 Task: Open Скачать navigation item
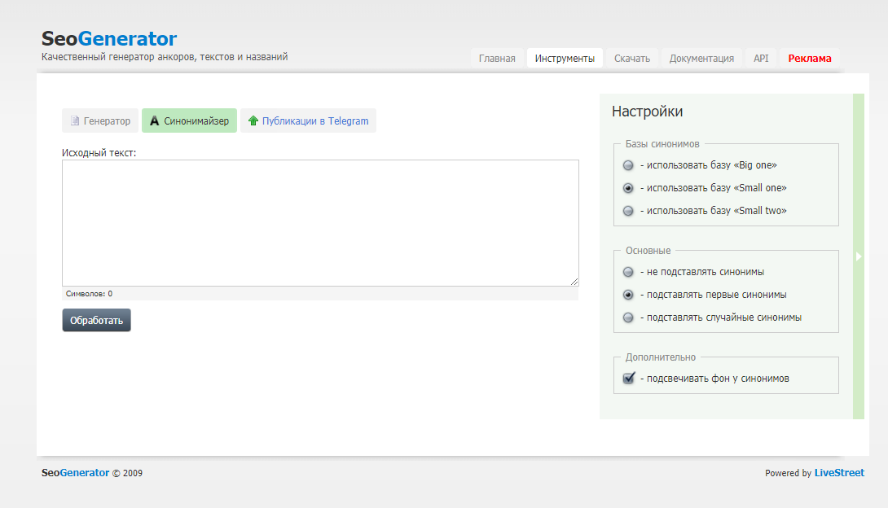point(632,59)
